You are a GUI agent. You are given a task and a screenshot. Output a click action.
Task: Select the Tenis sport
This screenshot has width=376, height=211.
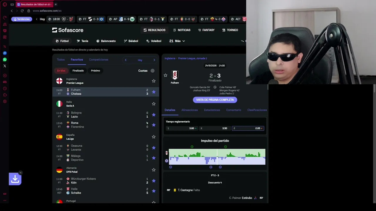(x=83, y=41)
